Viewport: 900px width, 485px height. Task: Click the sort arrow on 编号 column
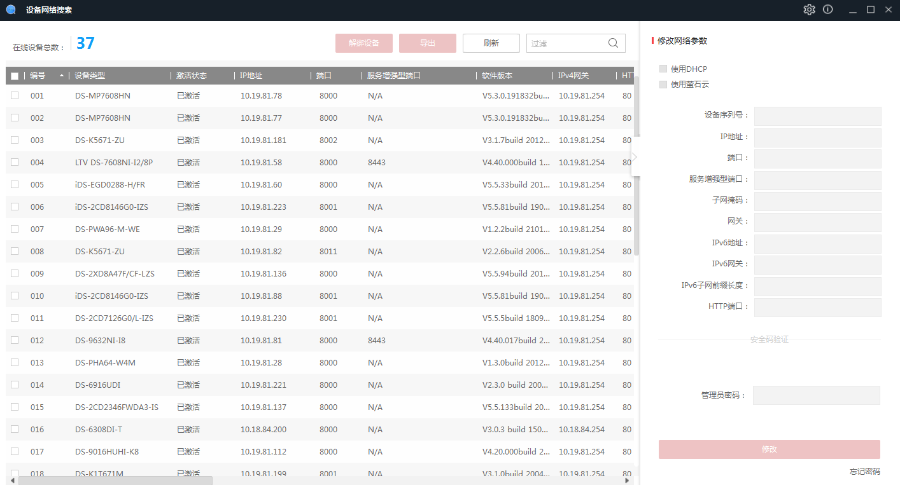click(x=62, y=76)
